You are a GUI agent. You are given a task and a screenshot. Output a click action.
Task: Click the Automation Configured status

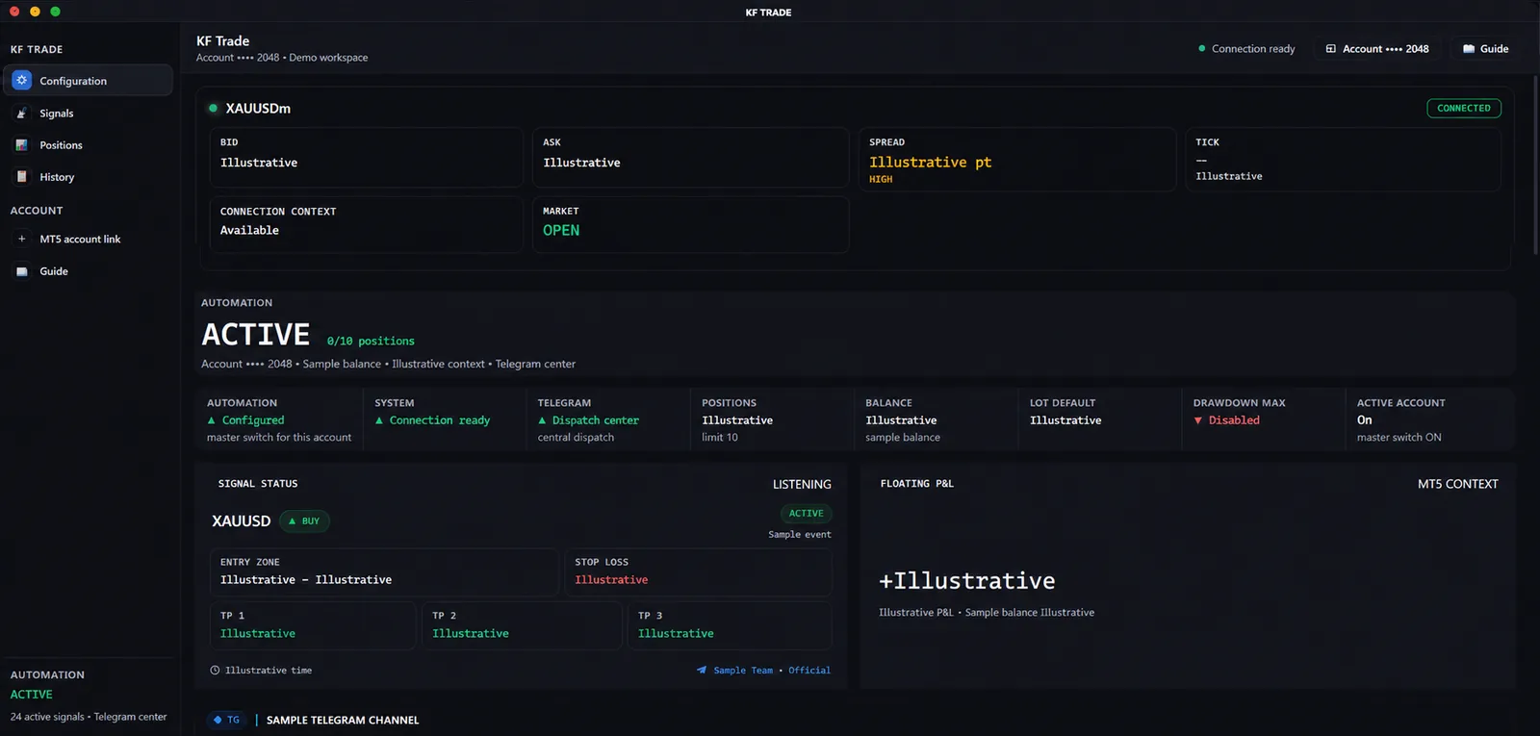point(245,420)
